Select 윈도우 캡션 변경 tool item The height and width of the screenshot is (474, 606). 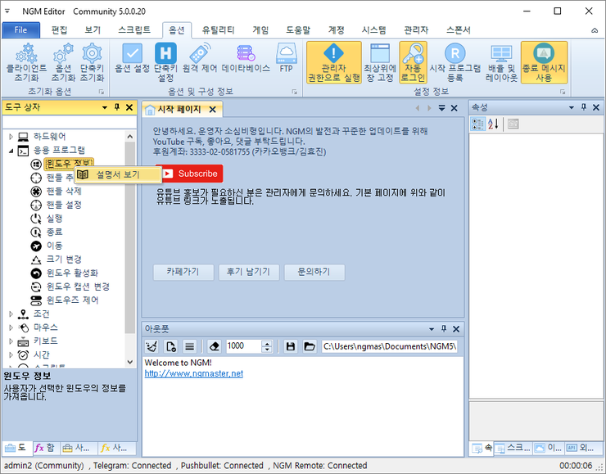[78, 287]
